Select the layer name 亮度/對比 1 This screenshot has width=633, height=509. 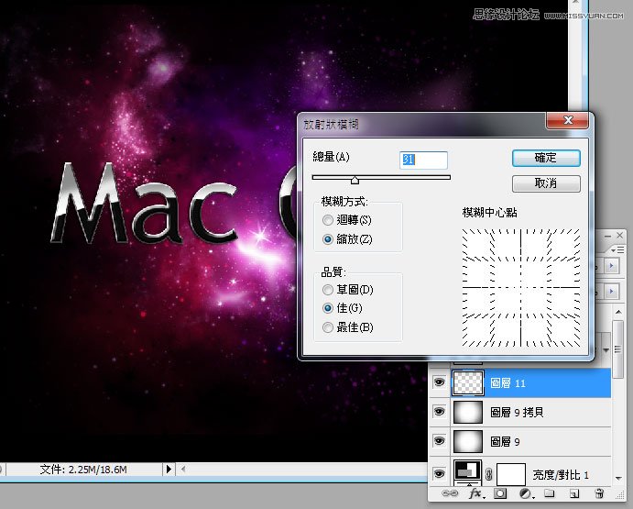(561, 475)
